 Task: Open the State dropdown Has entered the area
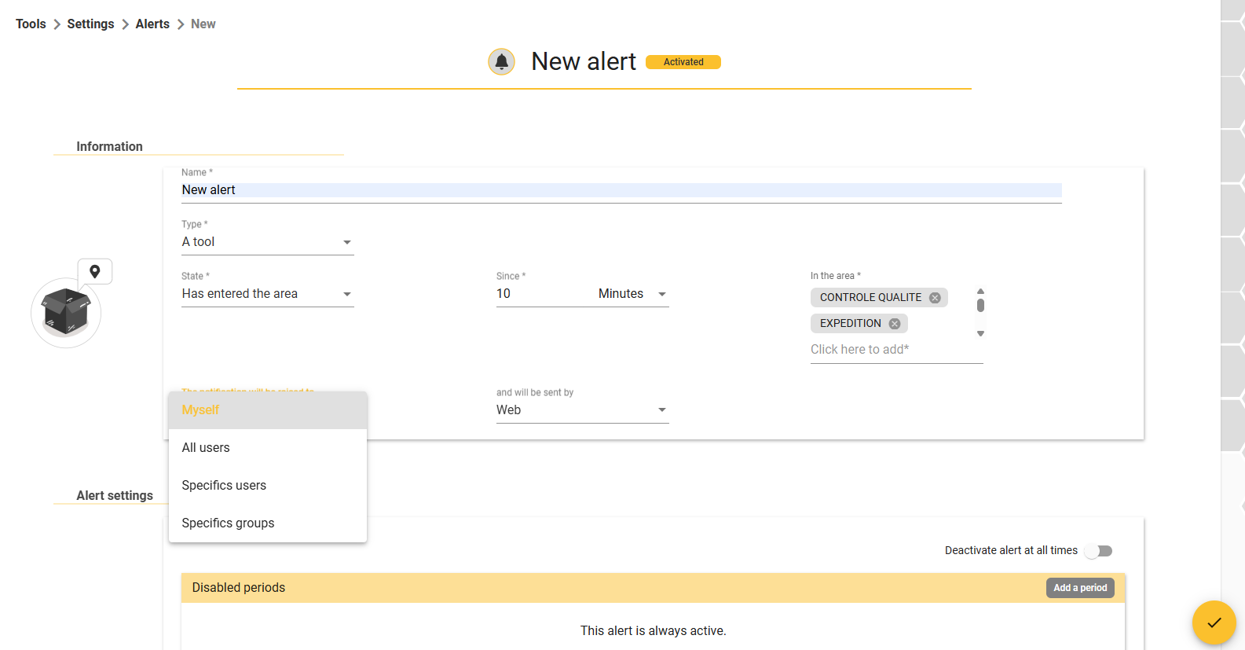click(268, 294)
